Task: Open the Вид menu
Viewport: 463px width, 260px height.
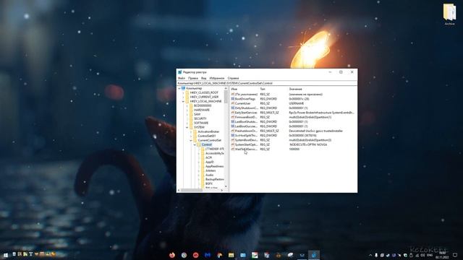Action: coord(204,78)
